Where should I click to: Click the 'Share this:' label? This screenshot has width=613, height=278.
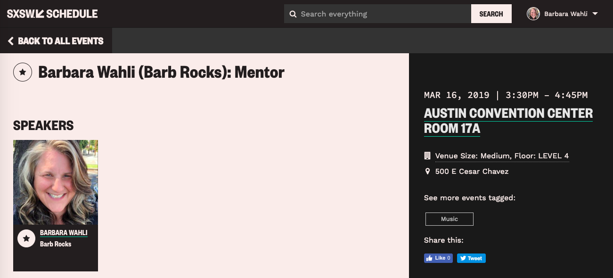pyautogui.click(x=444, y=240)
